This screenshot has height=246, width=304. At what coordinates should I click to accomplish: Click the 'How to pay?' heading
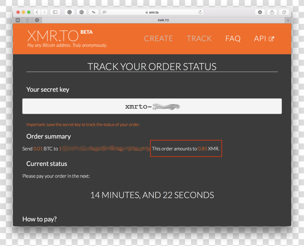(x=39, y=219)
